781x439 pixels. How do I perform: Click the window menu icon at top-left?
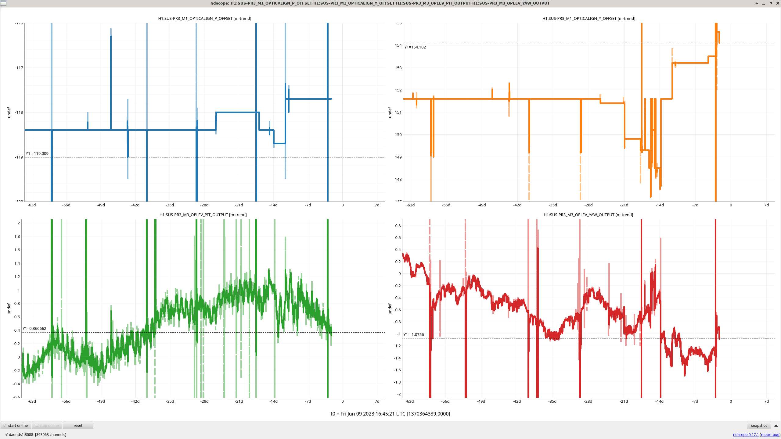[x=3, y=3]
